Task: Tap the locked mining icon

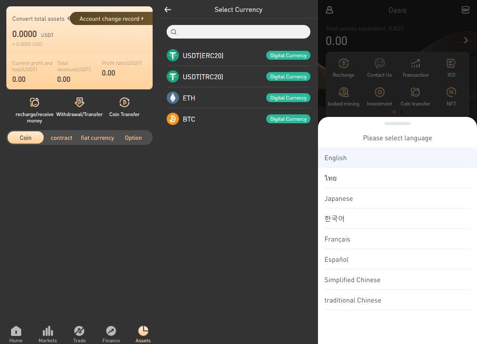Action: 343,92
